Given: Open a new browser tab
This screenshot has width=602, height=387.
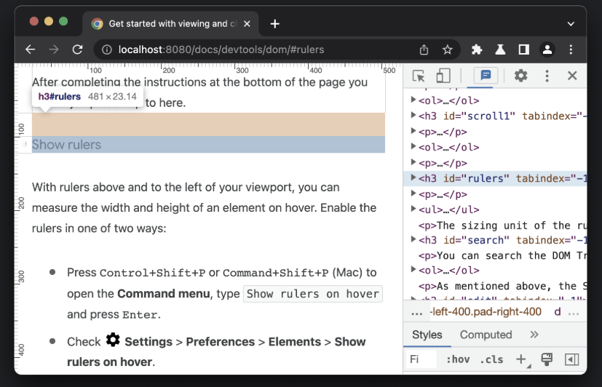Looking at the screenshot, I should (x=275, y=24).
